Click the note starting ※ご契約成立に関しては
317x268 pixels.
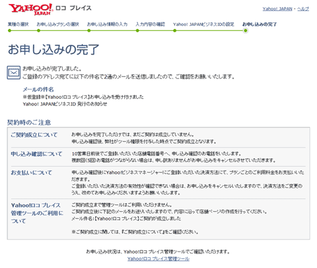pyautogui.click(x=135, y=232)
